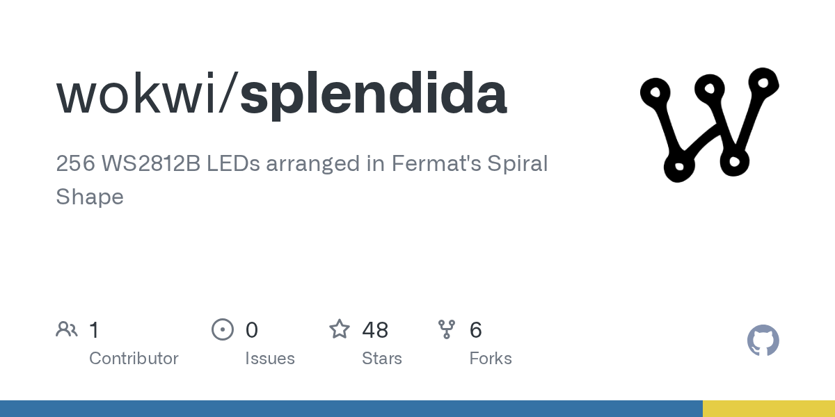
Task: Click the yellow language bar segment
Action: (x=769, y=409)
